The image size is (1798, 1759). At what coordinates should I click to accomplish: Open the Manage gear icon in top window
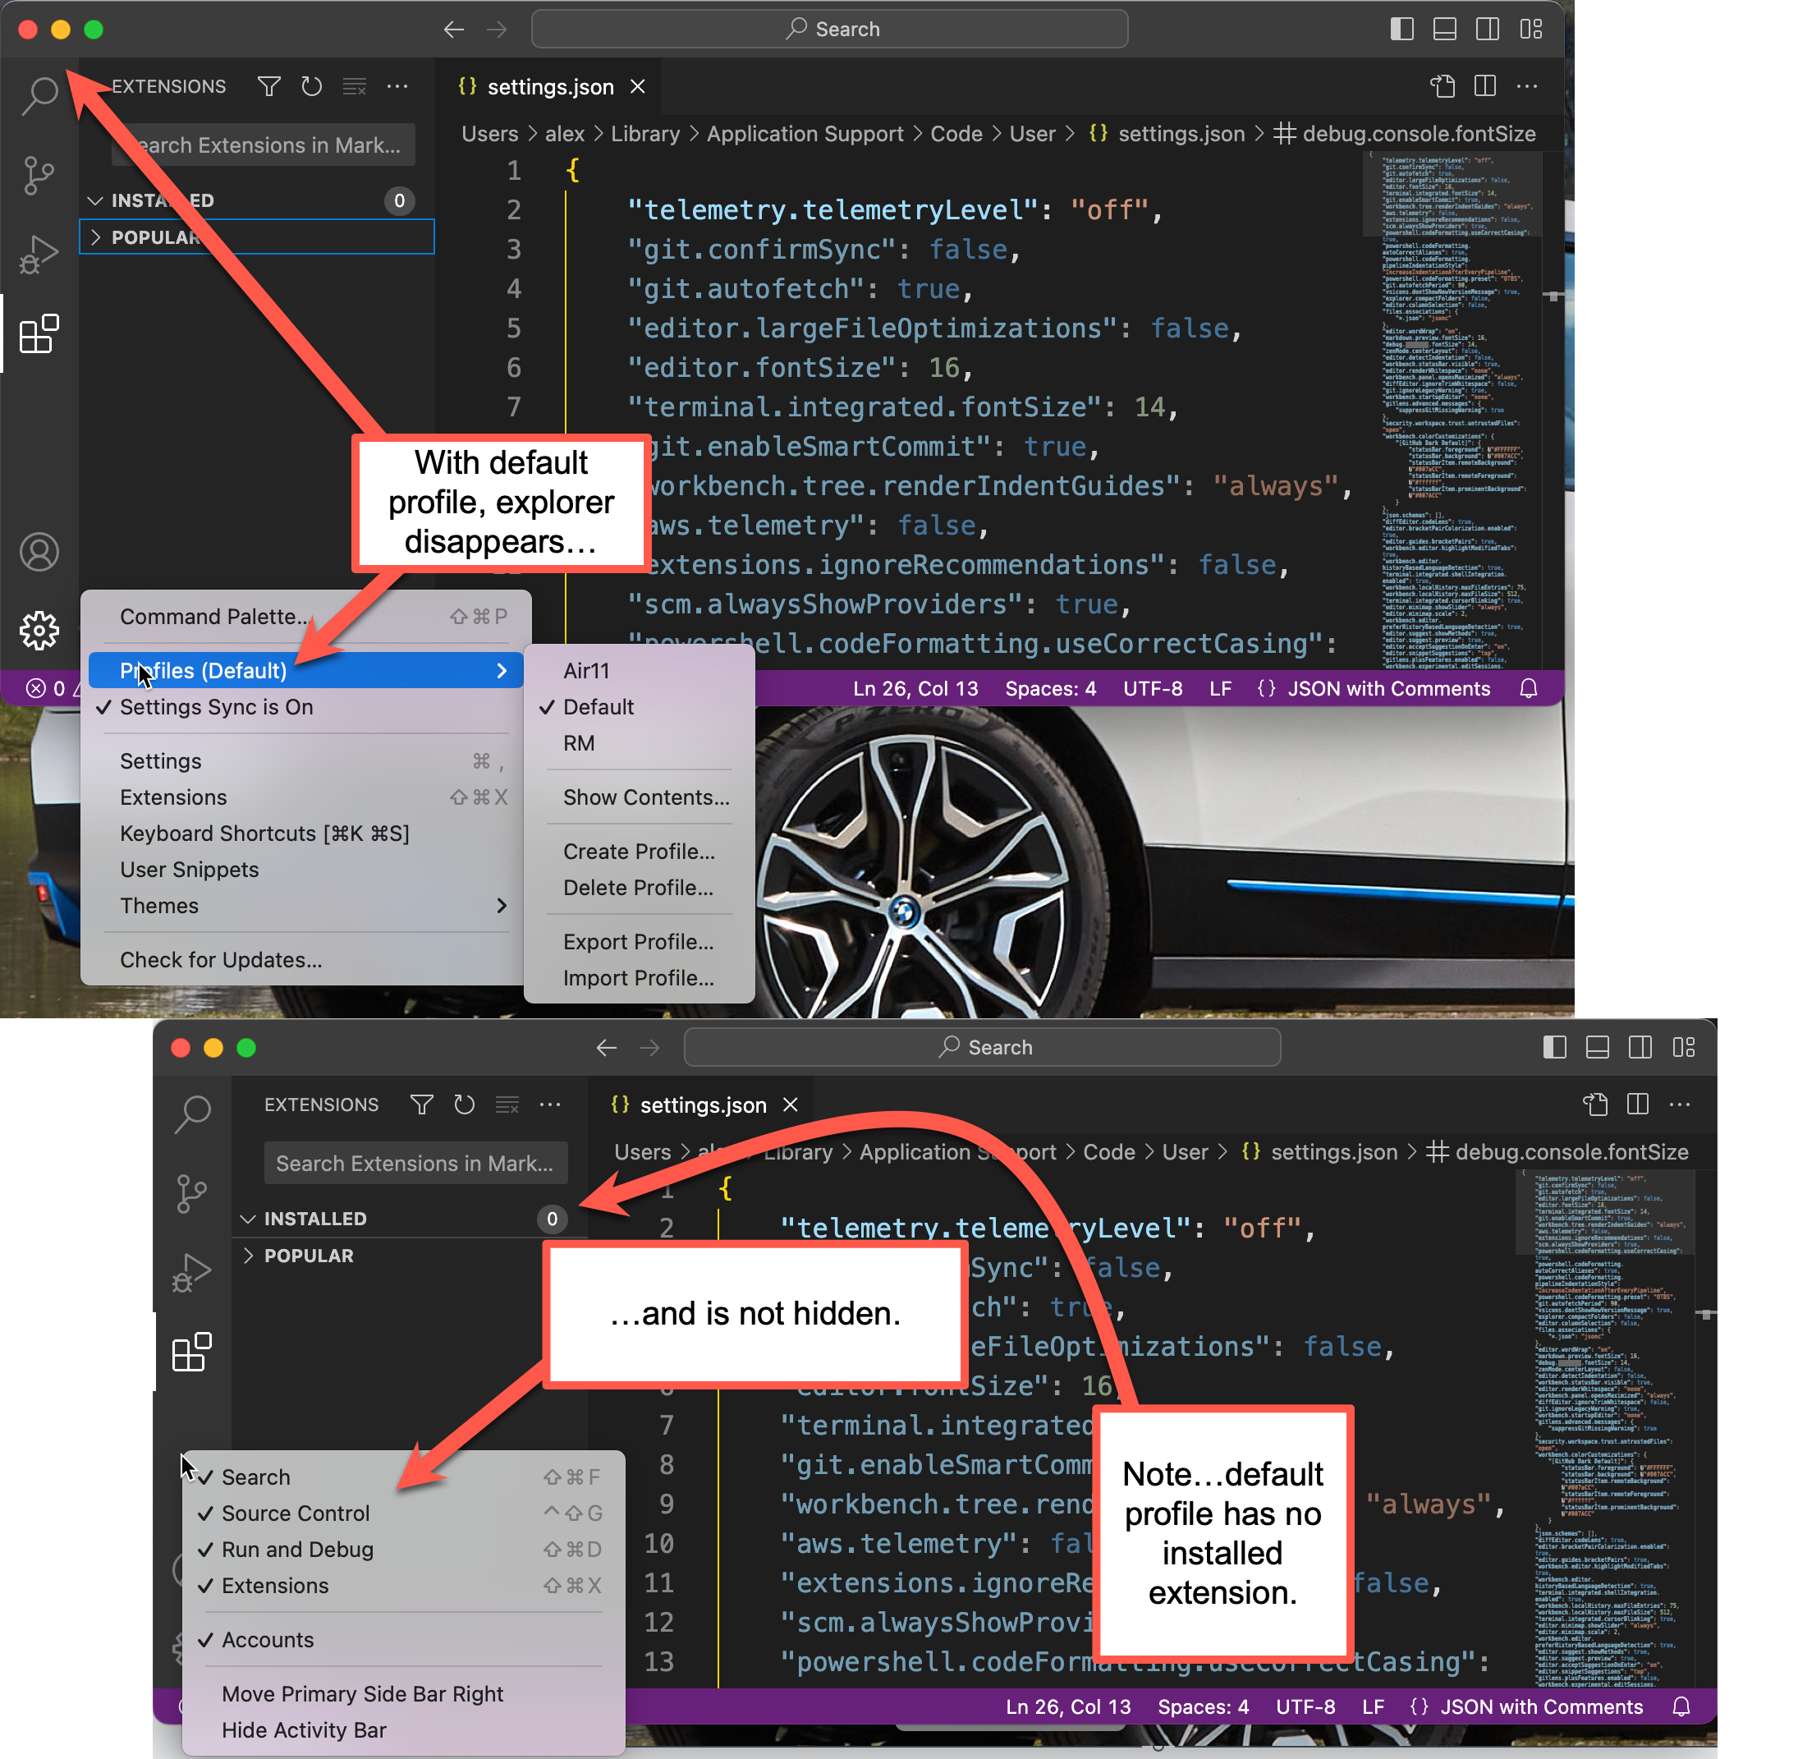[x=39, y=630]
